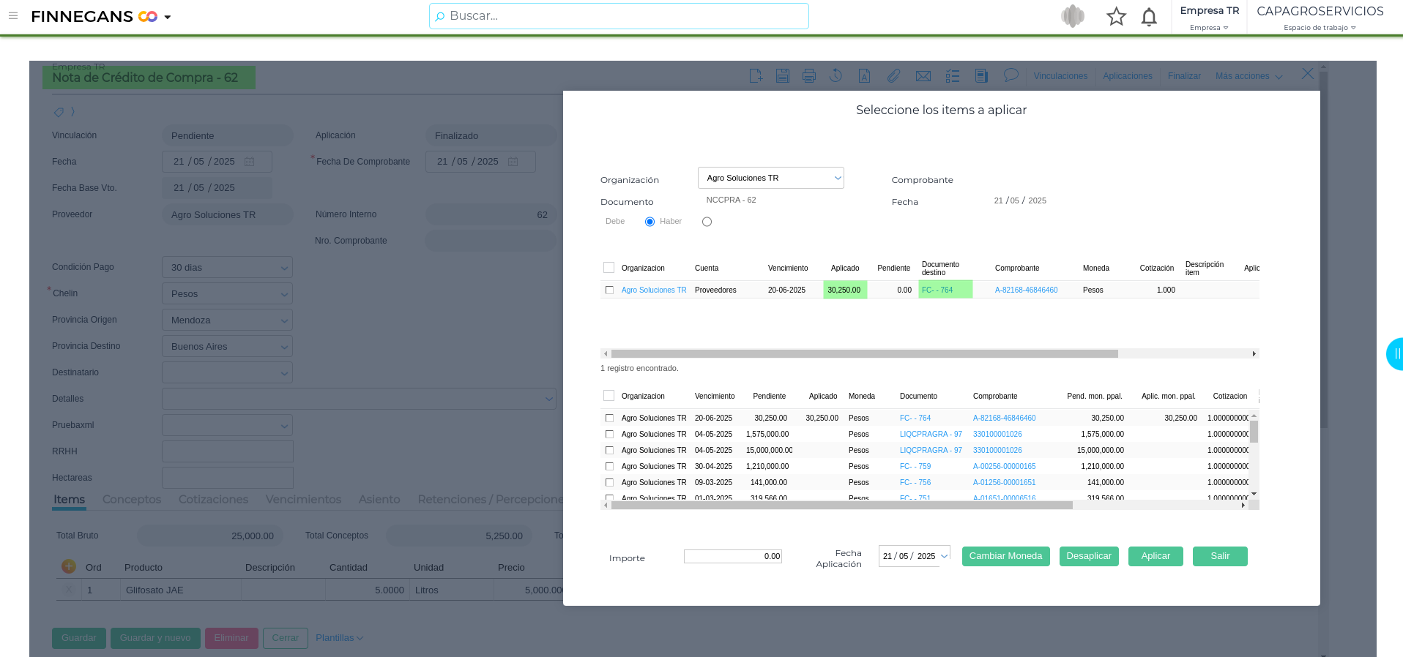Open the Fecha Aplicación date dropdown arrow
Viewport: 1403px width, 657px height.
944,556
